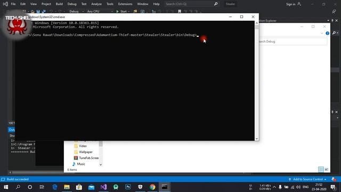Switch File Explorer to large icons view
Image resolution: width=341 pixels, height=192 pixels.
coord(327,170)
